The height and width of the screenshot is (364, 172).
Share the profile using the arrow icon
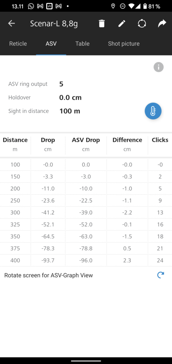pyautogui.click(x=162, y=23)
